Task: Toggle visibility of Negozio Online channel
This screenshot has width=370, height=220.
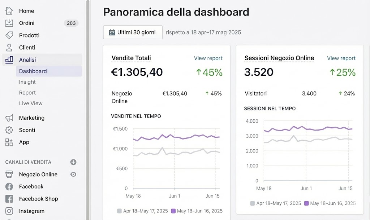Action: pos(73,174)
